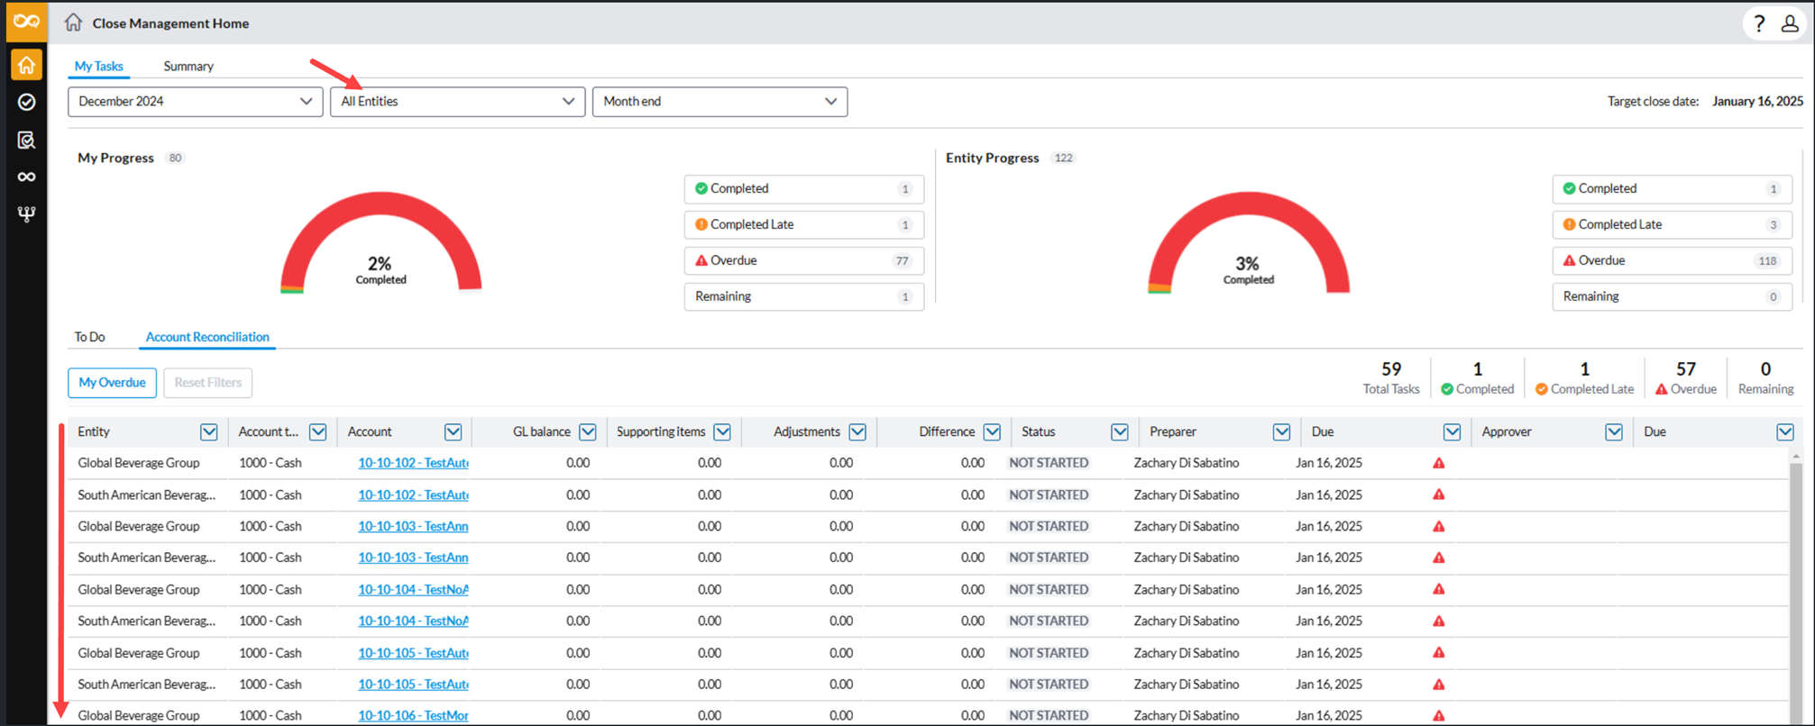1815x726 pixels.
Task: Click the orange Completed Late icon in My Progress
Action: [x=701, y=224]
